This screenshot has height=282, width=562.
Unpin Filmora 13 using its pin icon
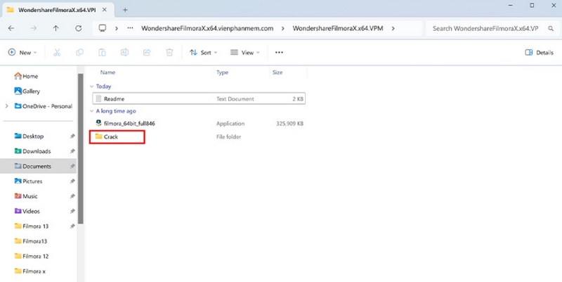pos(72,226)
